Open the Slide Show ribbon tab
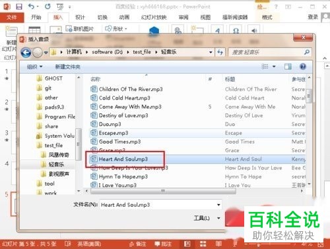 pos(154,17)
